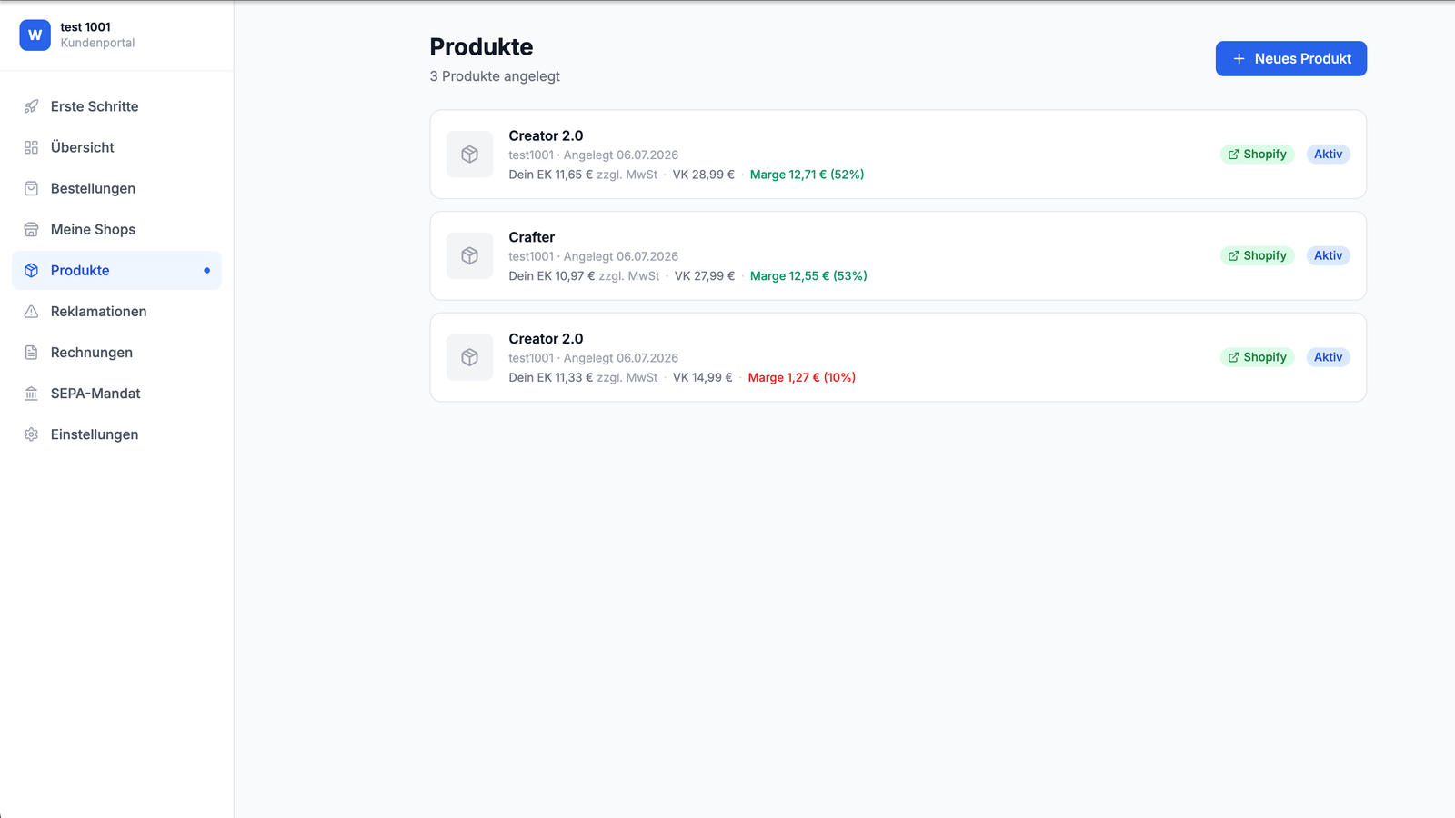Click the Aktiv badge on the Crafter row
This screenshot has width=1455, height=818.
click(x=1328, y=255)
